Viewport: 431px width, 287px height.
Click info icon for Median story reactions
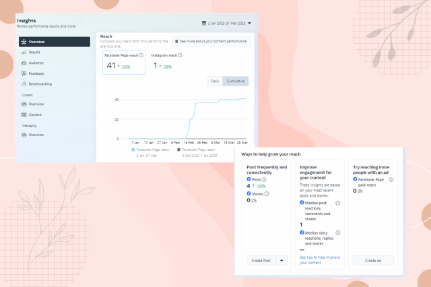point(338,233)
